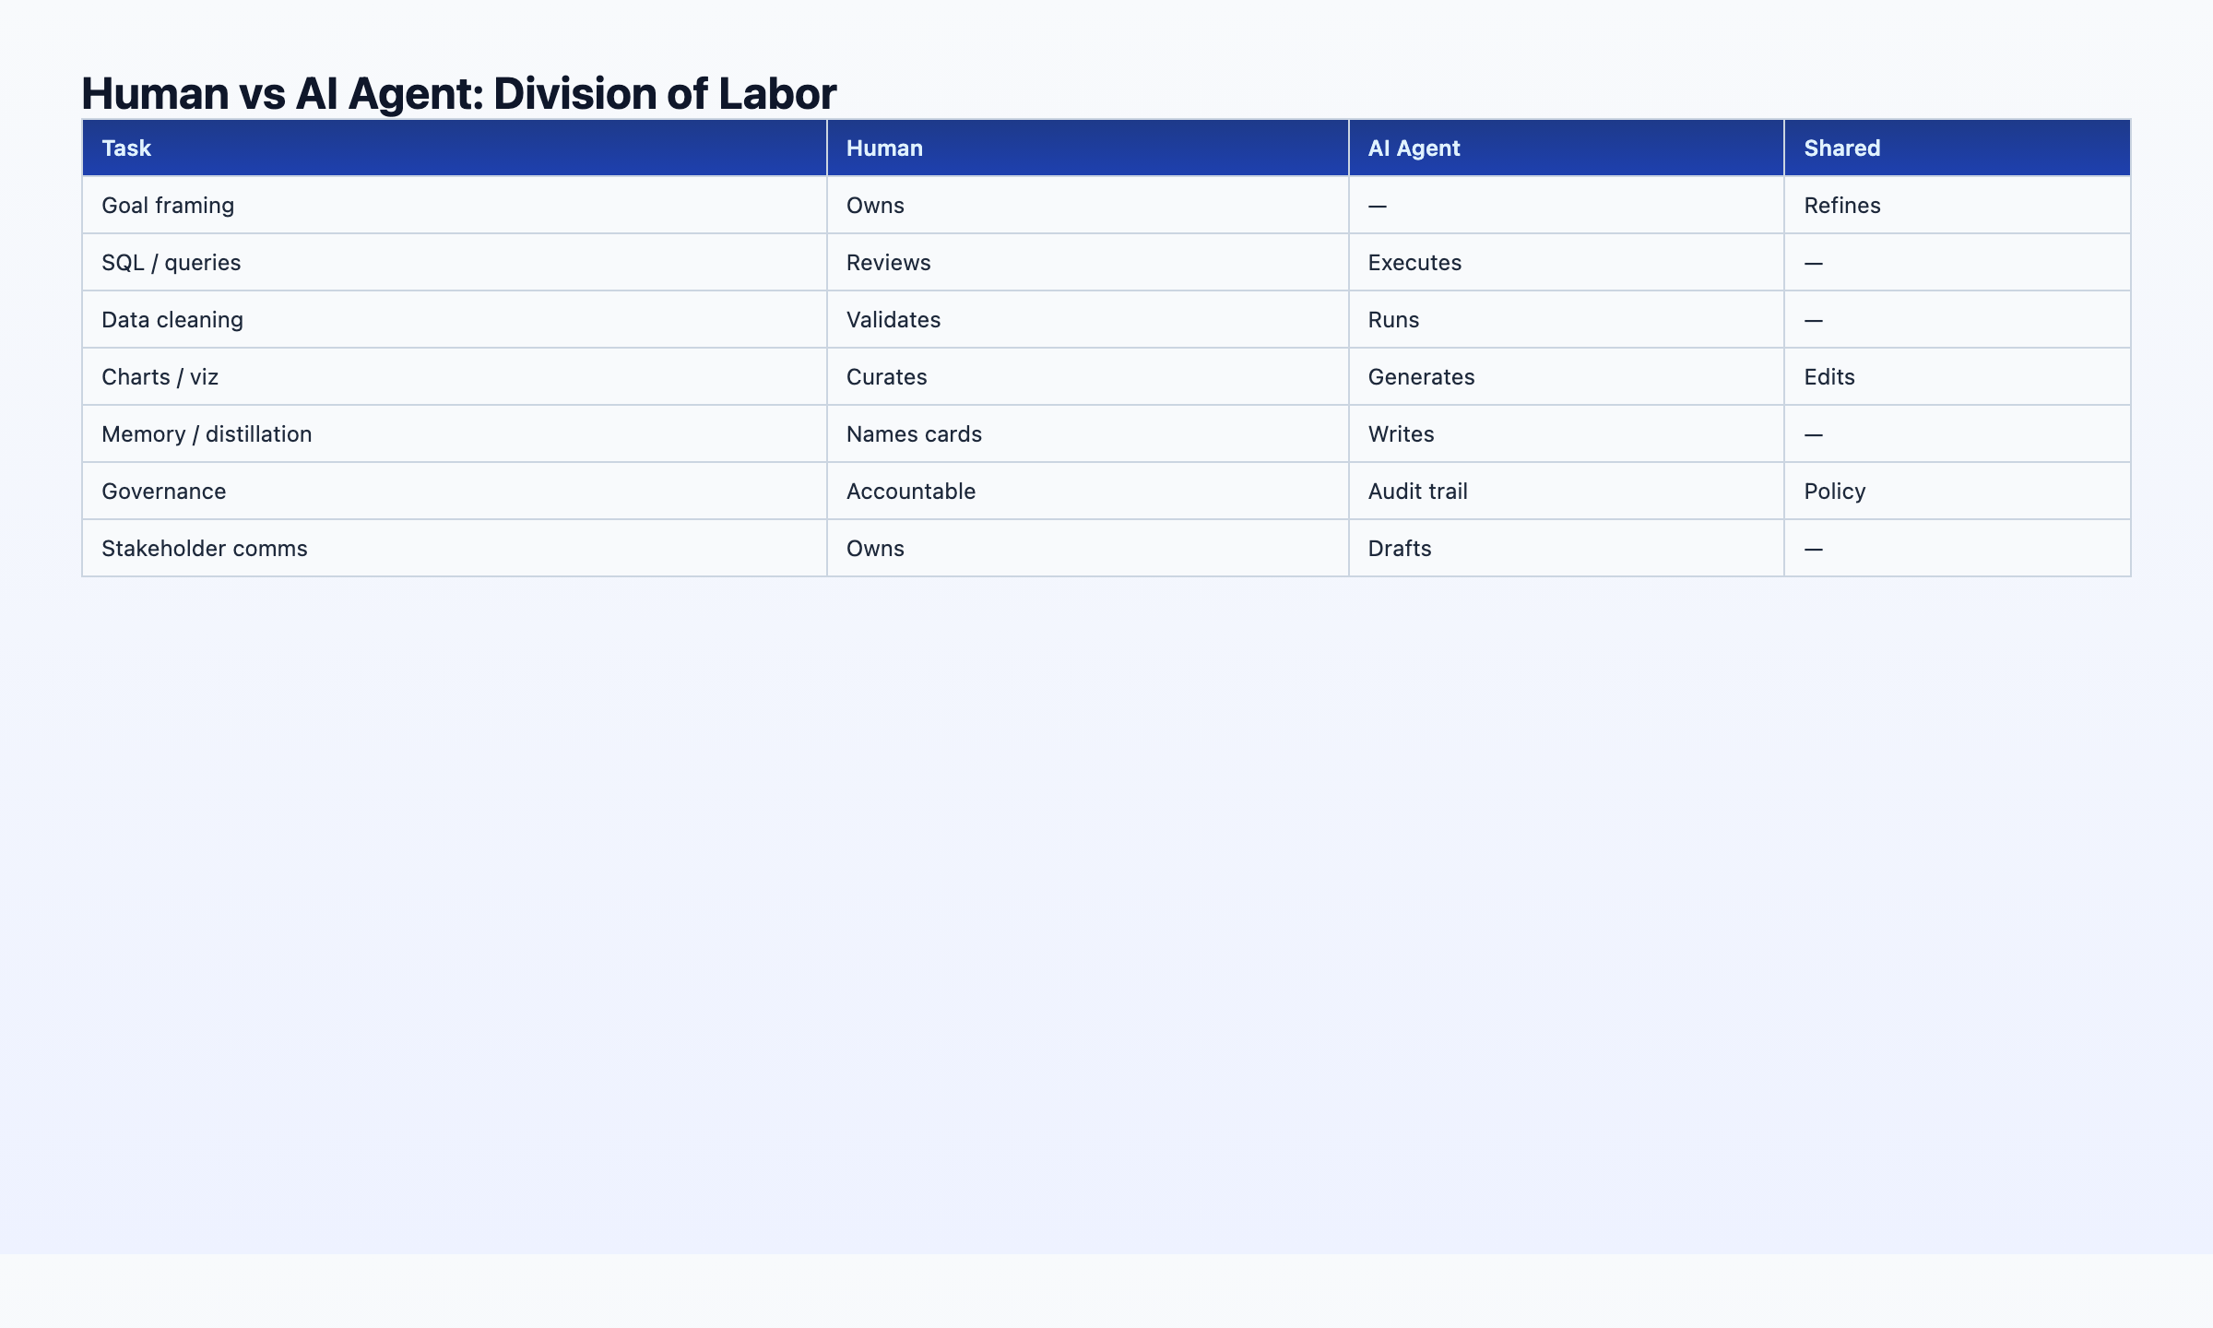
Task: Select the 'Shared' column header
Action: click(1958, 148)
